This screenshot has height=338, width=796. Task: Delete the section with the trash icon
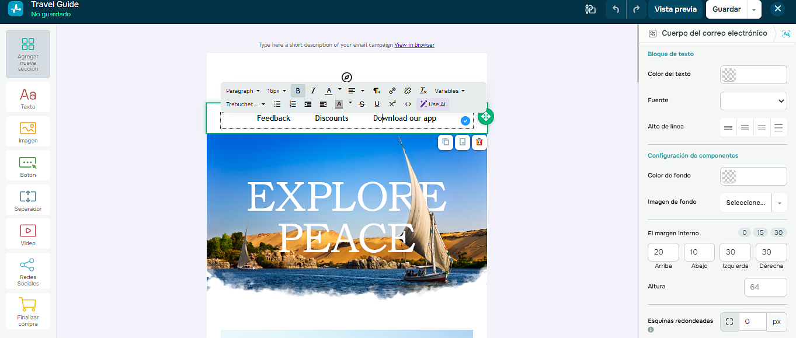(x=479, y=142)
